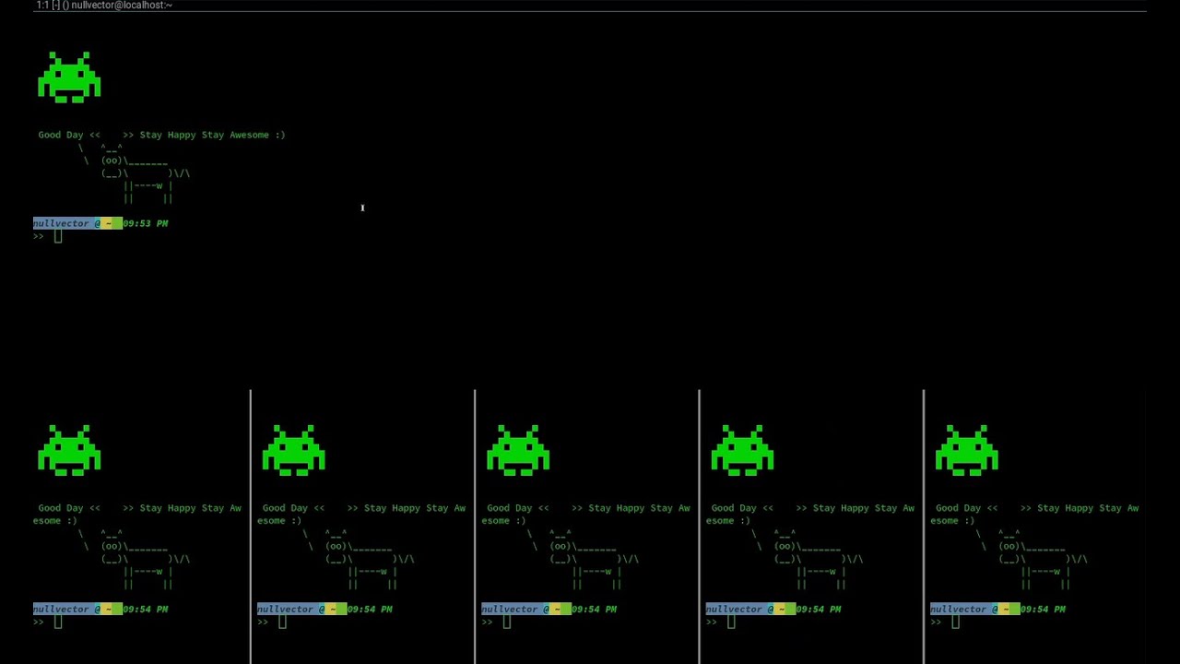Click the space invader in the top pane

tap(69, 77)
